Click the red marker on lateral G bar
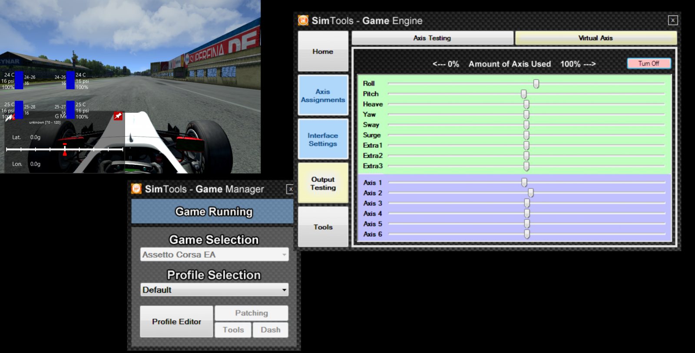 tap(65, 150)
